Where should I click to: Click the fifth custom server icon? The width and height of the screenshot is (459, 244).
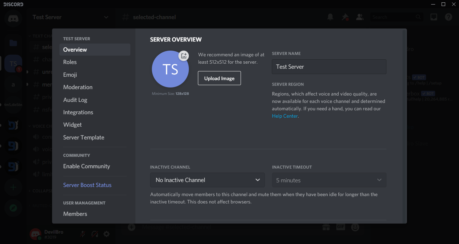[x=13, y=146]
